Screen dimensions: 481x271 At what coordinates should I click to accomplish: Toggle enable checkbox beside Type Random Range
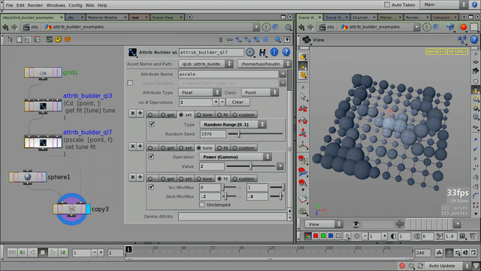click(152, 124)
